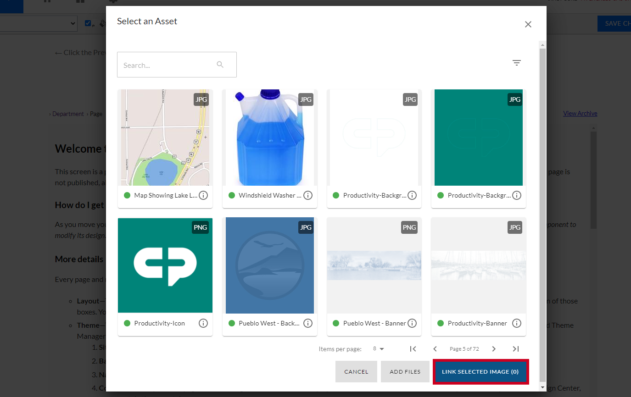Image resolution: width=631 pixels, height=397 pixels.
Task: Show info for teal Productivity-Background asset
Action: click(517, 195)
